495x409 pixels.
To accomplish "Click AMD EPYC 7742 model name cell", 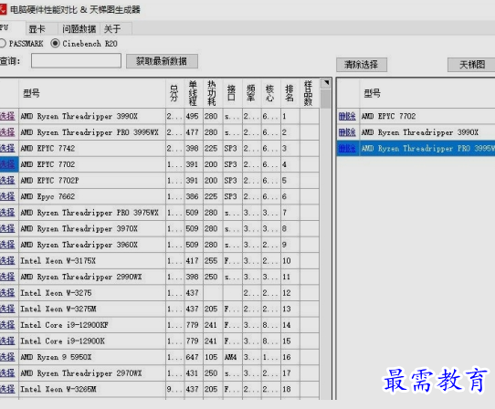I will (92, 148).
